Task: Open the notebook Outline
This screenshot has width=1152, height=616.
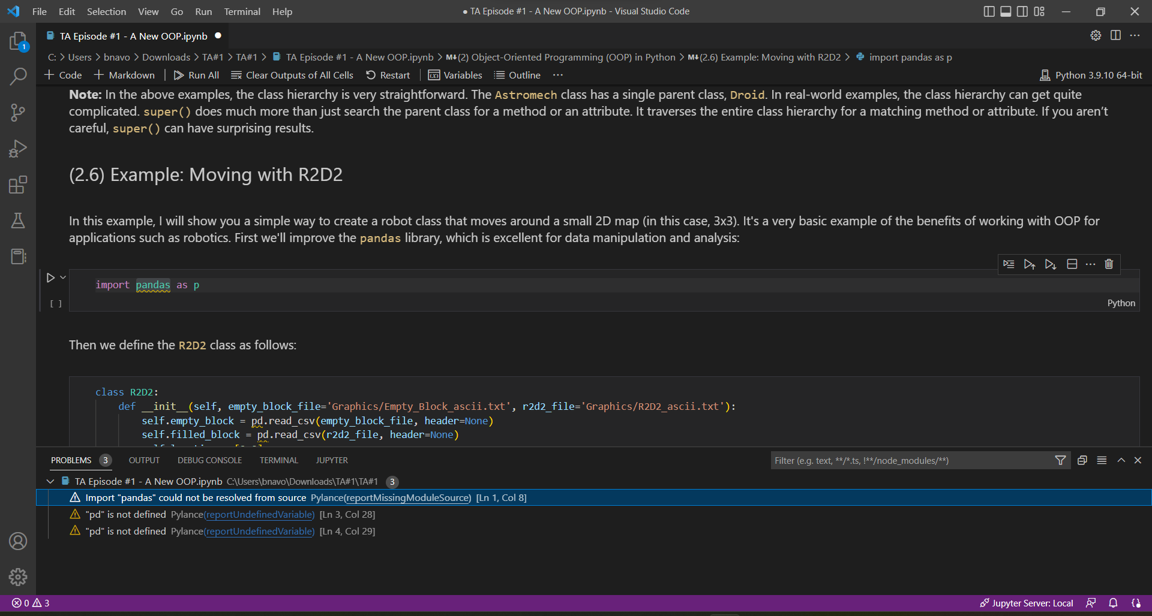Action: (x=517, y=75)
